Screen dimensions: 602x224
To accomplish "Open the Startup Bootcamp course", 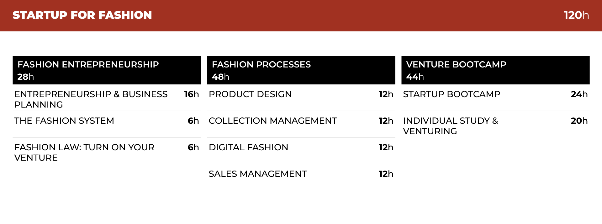I will click(x=495, y=98).
